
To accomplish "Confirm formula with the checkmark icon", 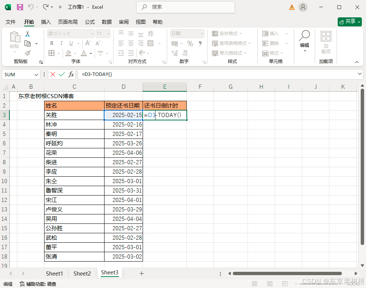I will pos(62,74).
